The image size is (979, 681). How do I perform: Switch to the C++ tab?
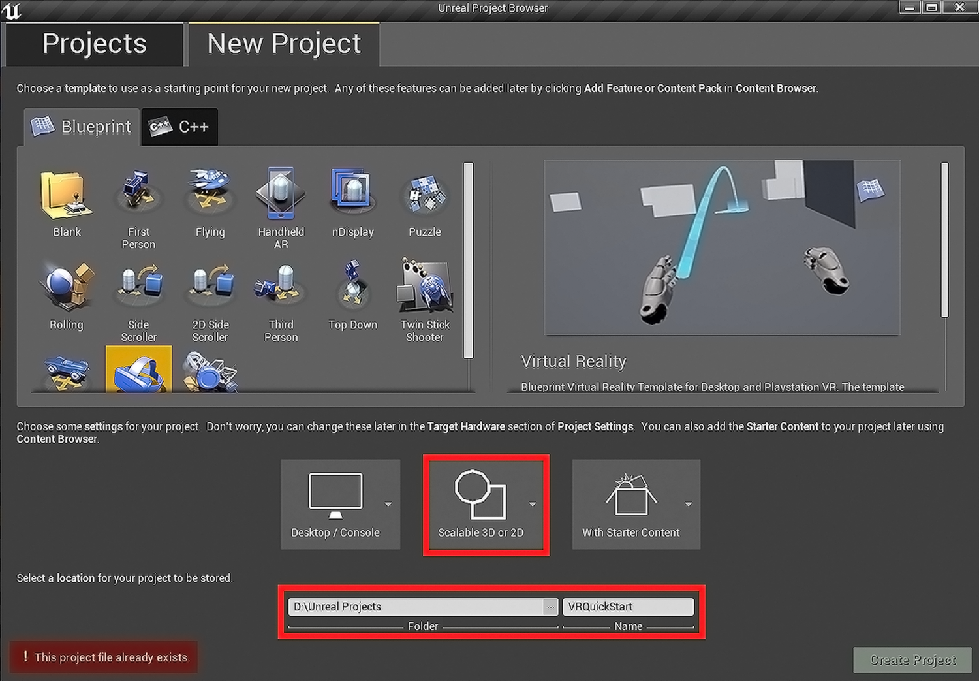pos(179,127)
